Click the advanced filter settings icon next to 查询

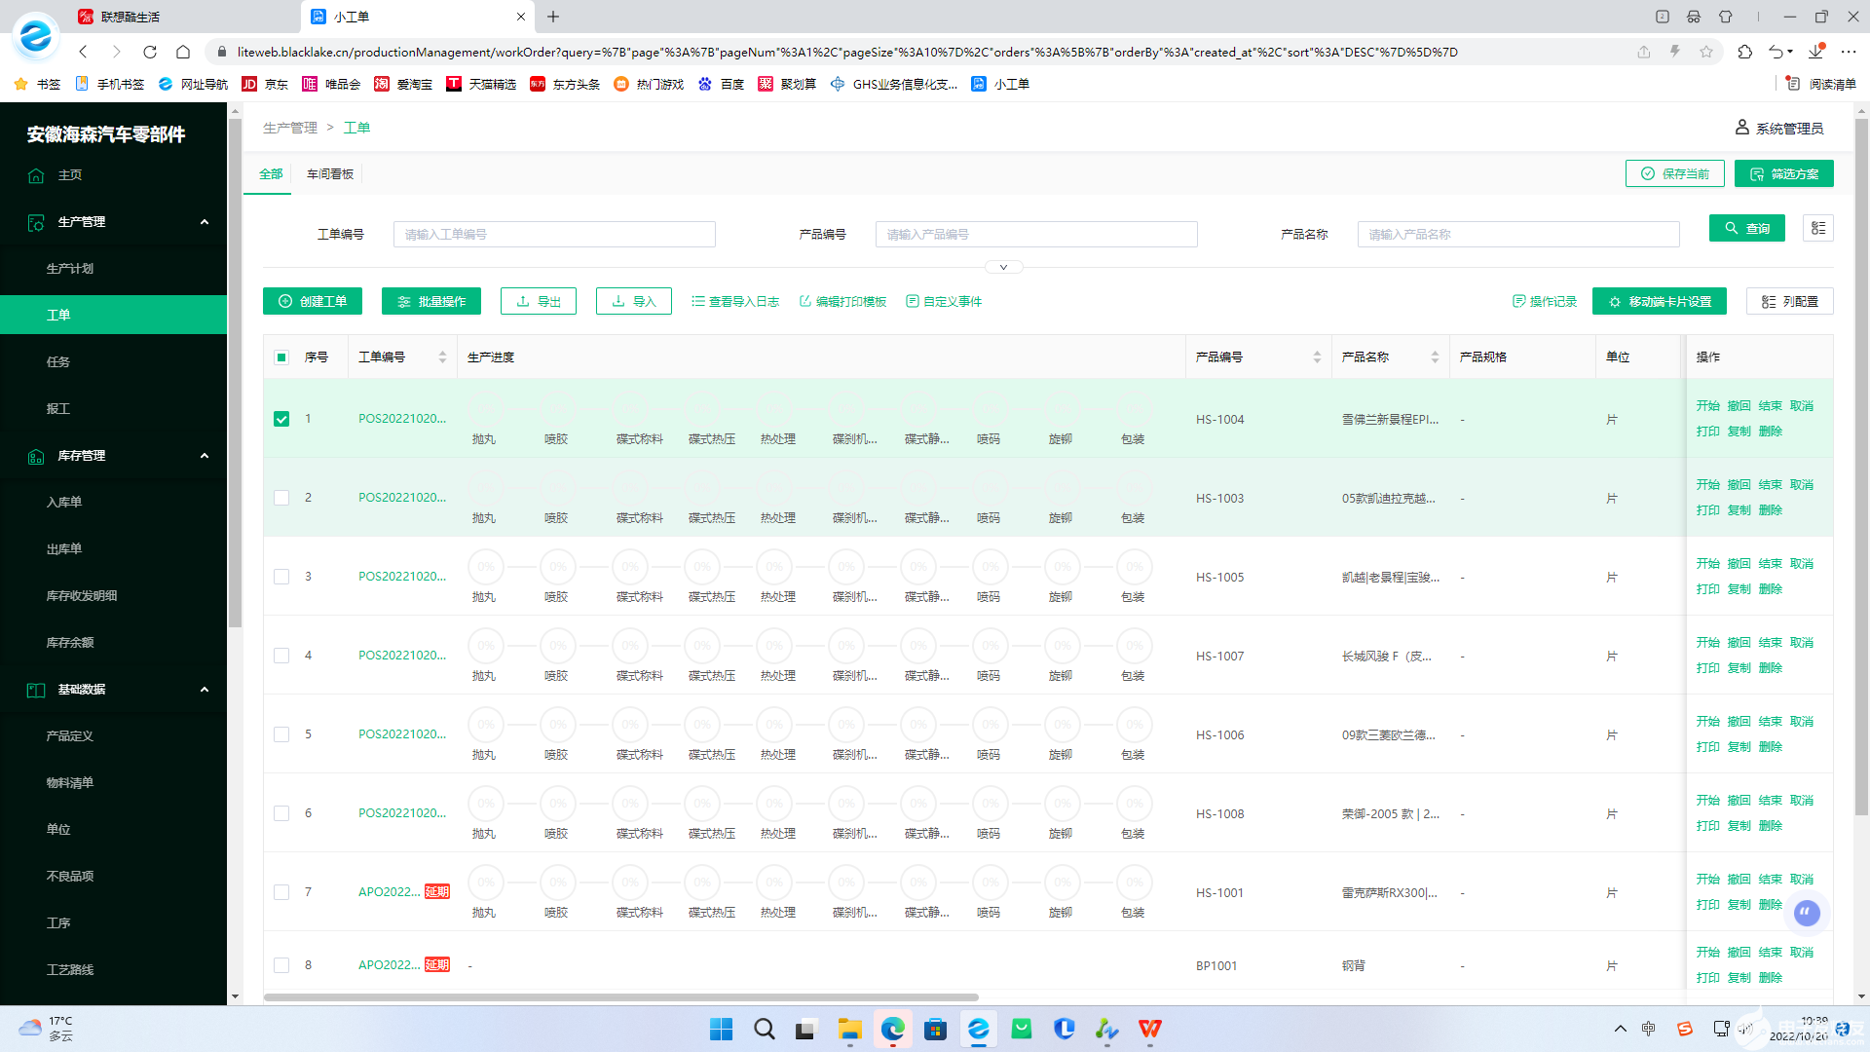coord(1818,228)
